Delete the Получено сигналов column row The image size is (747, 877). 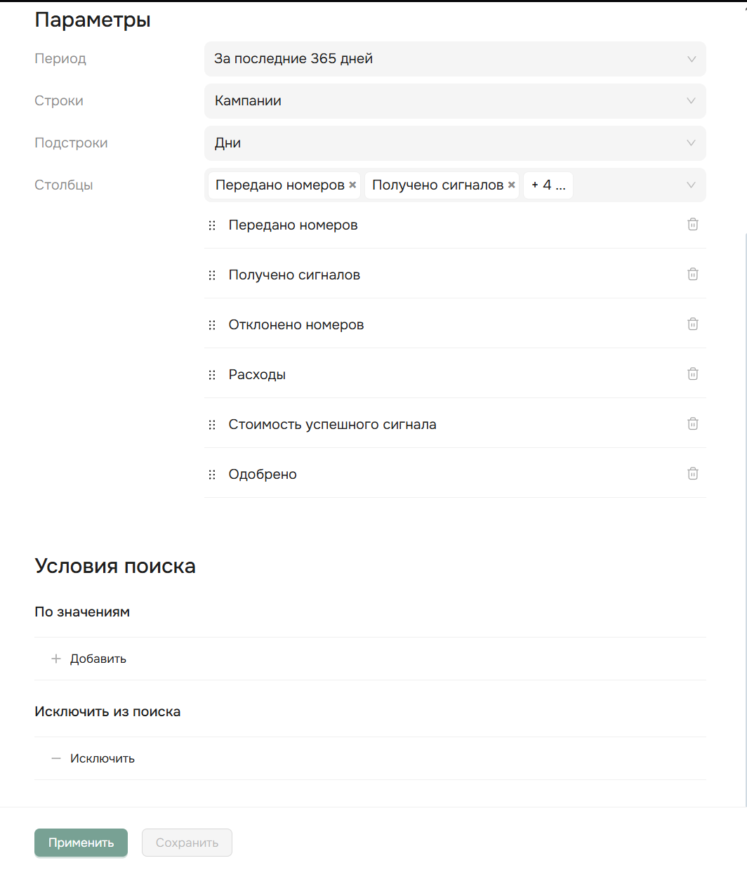(692, 275)
